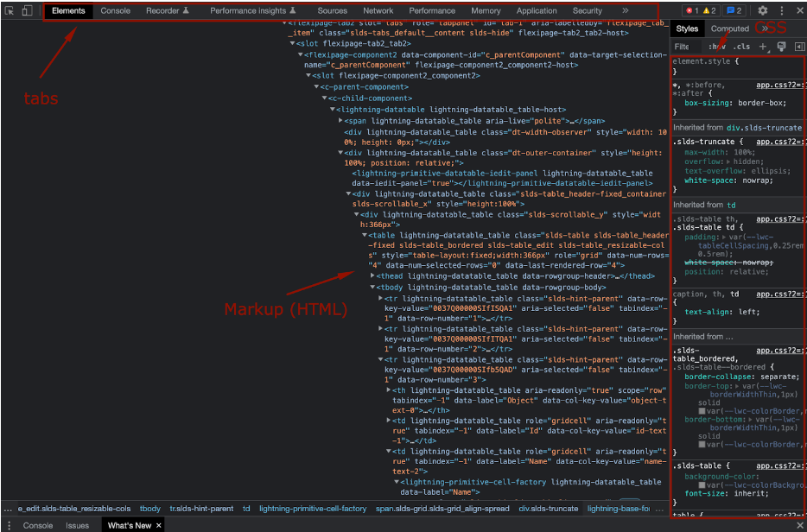Click the border-bottom color swatch

pos(702,445)
